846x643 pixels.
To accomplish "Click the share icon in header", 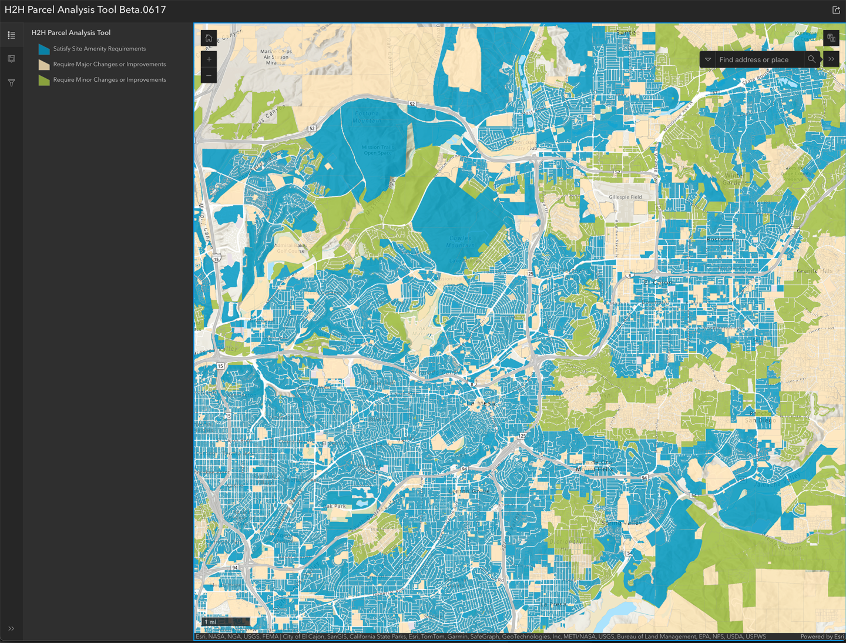I will click(836, 10).
